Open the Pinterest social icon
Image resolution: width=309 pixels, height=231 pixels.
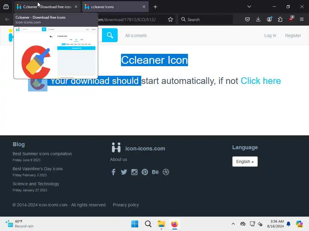point(145,172)
